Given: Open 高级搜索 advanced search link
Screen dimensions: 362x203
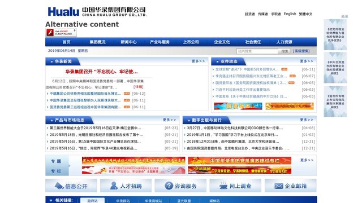Looking at the screenshot, I should (301, 51).
